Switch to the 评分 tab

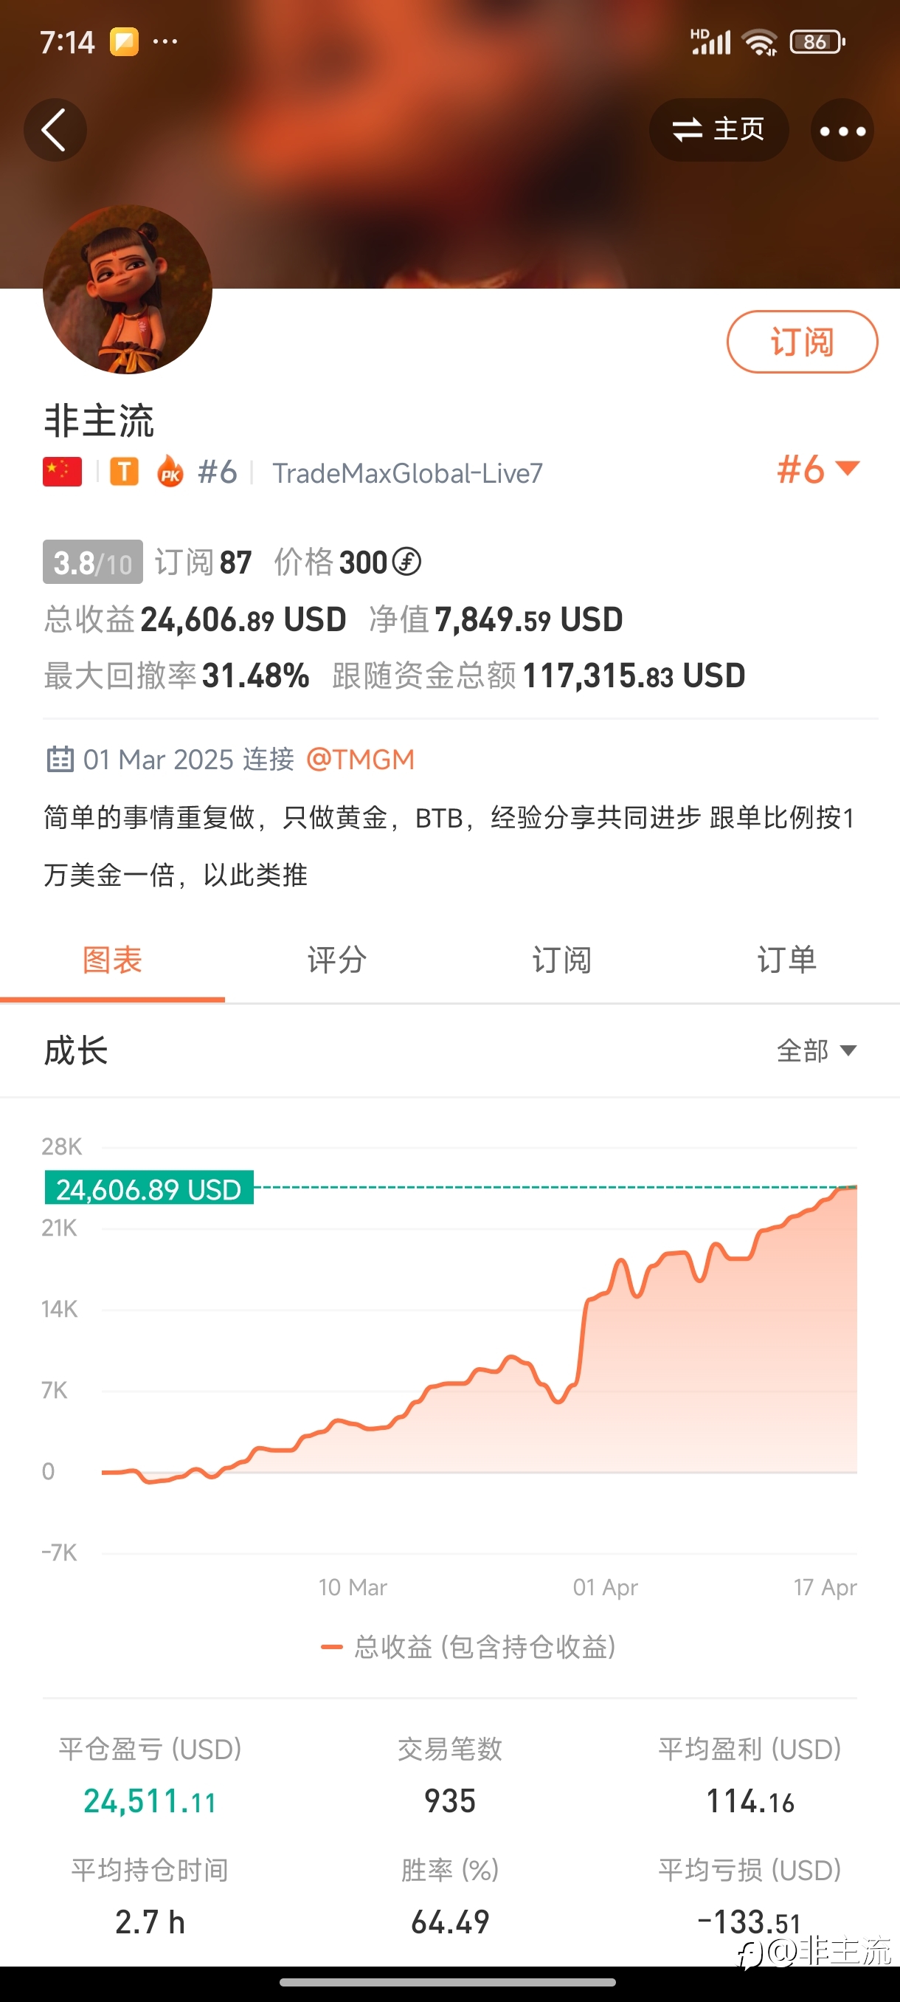coord(337,960)
